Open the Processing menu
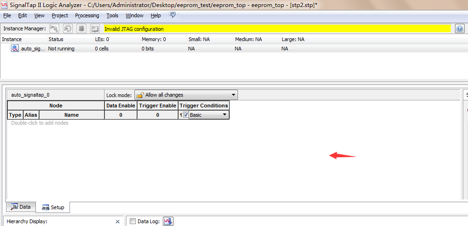The image size is (468, 226). pyautogui.click(x=87, y=15)
